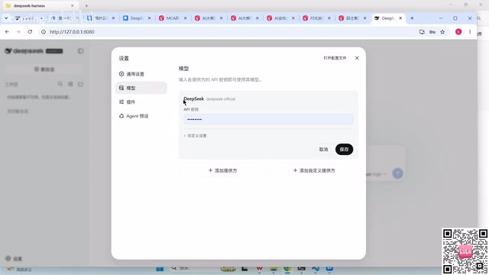Select the Model settings menu item
The width and height of the screenshot is (489, 275).
pyautogui.click(x=141, y=88)
